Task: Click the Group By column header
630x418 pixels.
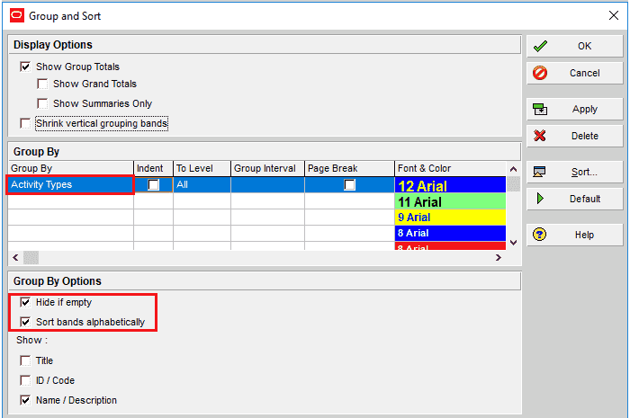Action: 71,168
